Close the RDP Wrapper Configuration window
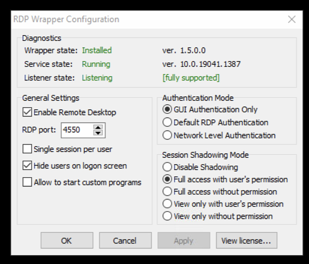309x264 pixels. point(291,19)
